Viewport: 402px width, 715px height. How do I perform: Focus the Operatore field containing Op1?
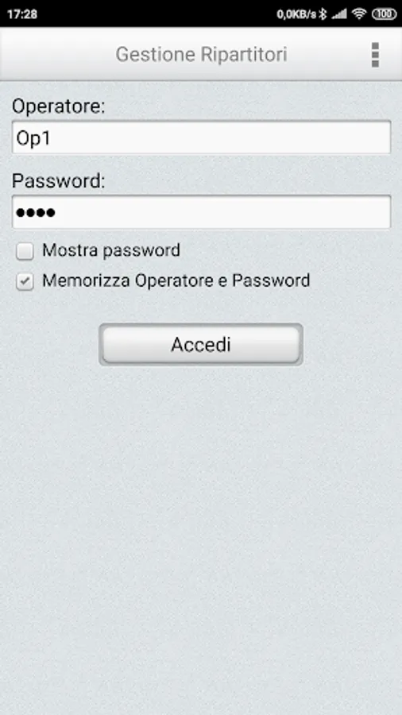click(201, 137)
